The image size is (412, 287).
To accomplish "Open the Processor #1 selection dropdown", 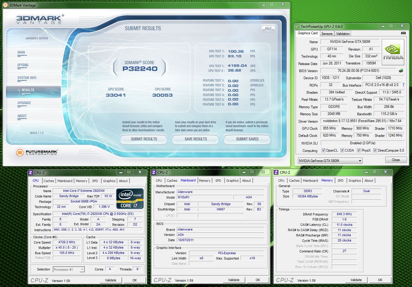I will pyautogui.click(x=69, y=270).
